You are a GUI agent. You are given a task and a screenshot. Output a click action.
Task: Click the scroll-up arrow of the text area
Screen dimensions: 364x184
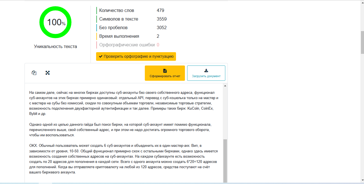[x=225, y=86]
